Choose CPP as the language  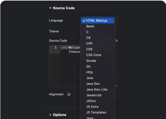(98, 44)
